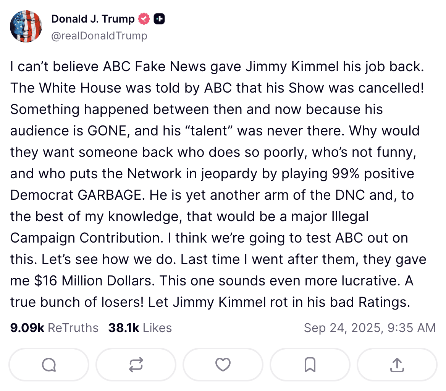
Task: Open the share upload icon
Action: (x=397, y=365)
